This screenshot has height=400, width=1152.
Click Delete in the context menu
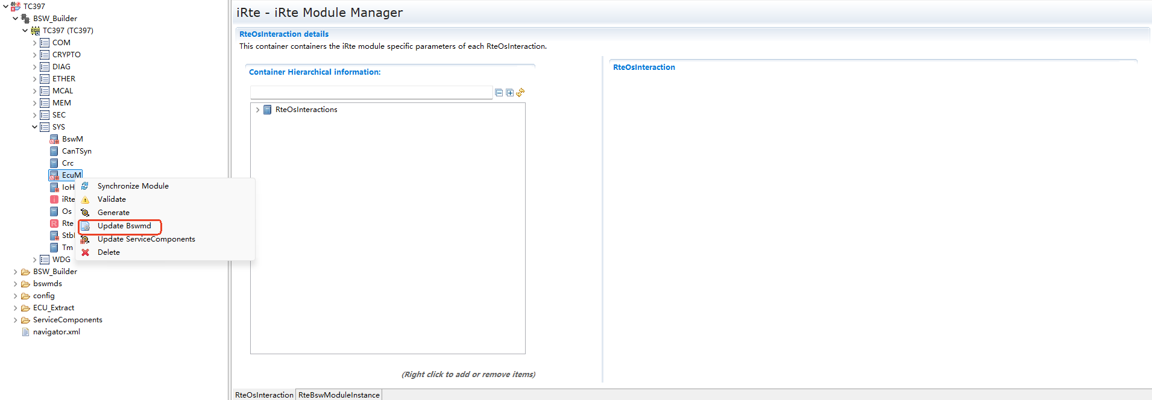coord(109,252)
